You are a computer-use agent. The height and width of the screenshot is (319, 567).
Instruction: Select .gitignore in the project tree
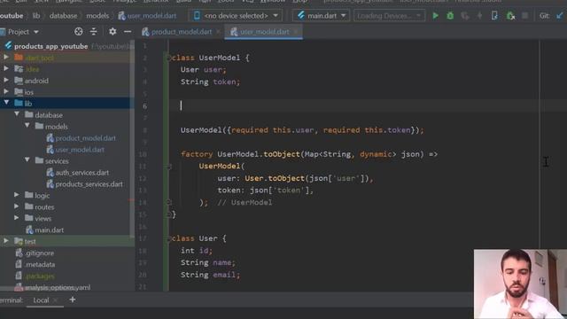click(39, 253)
